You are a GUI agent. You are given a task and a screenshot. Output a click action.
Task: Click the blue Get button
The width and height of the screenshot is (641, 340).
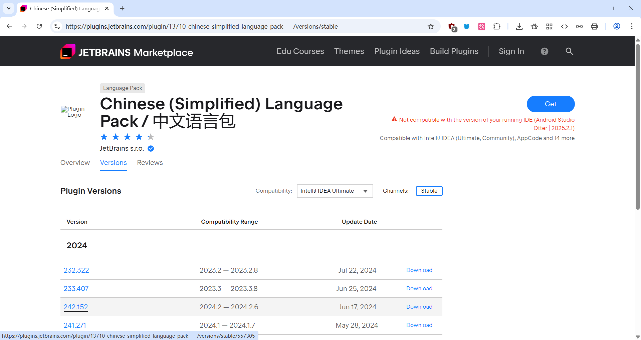[551, 104]
